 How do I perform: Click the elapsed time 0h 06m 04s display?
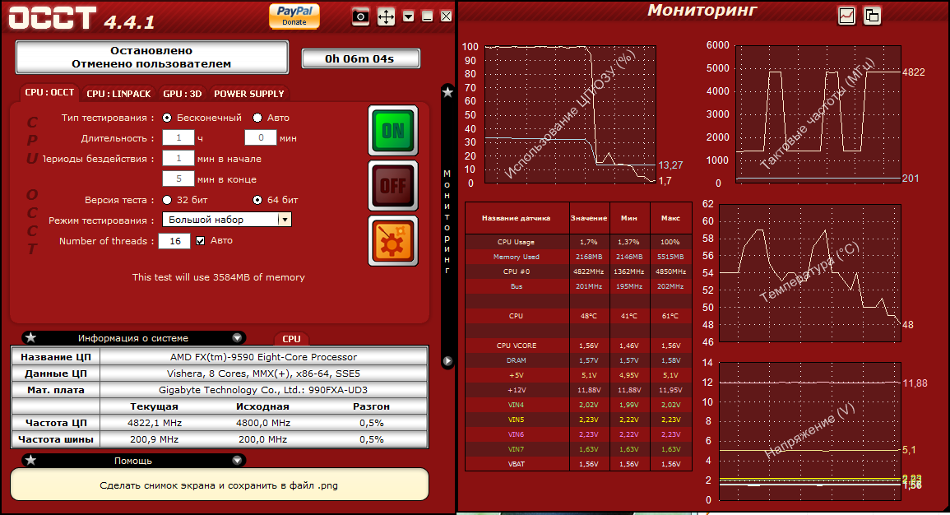(360, 58)
